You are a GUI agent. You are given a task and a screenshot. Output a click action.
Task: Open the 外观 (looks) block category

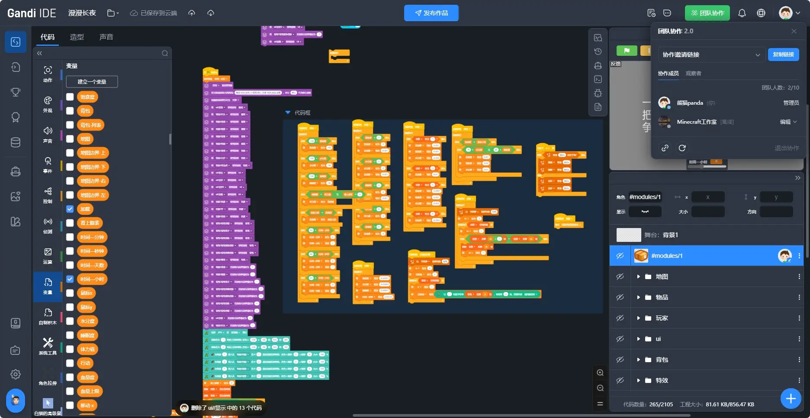click(48, 104)
